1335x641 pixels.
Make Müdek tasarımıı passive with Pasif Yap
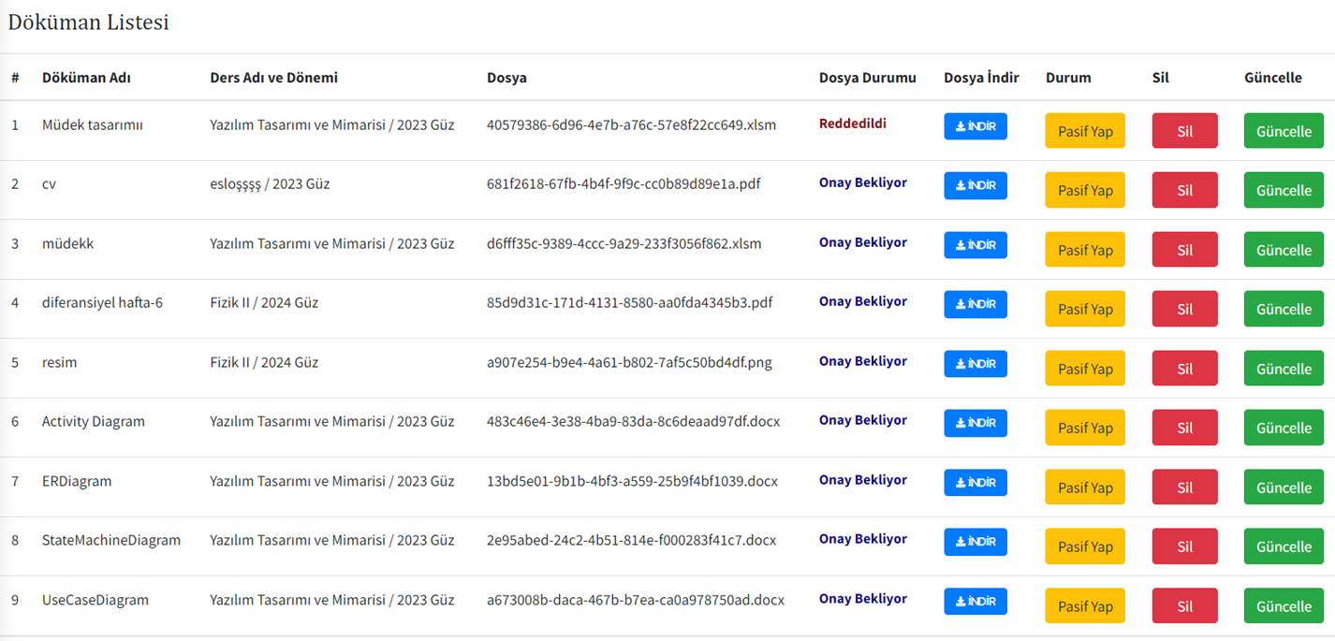click(1085, 131)
